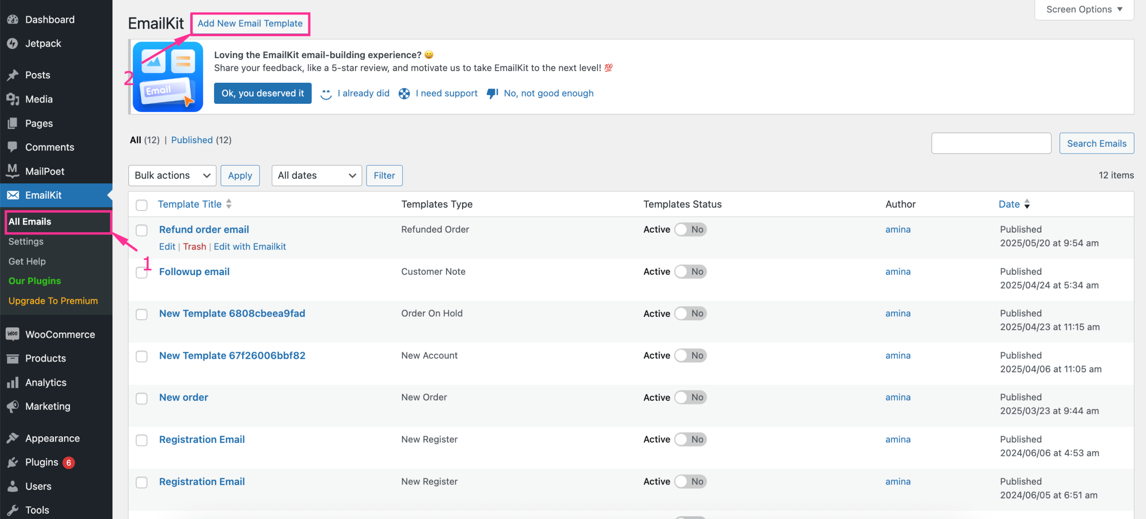Open Followup email template link
Screen dimensions: 1146x519
194,272
